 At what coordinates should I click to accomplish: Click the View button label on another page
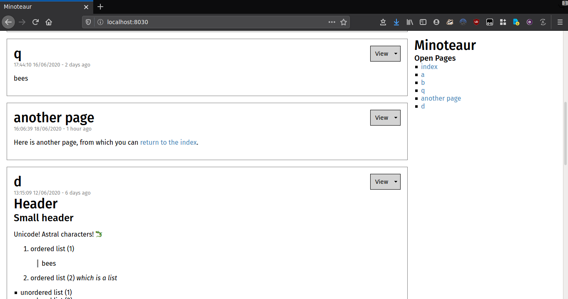381,118
